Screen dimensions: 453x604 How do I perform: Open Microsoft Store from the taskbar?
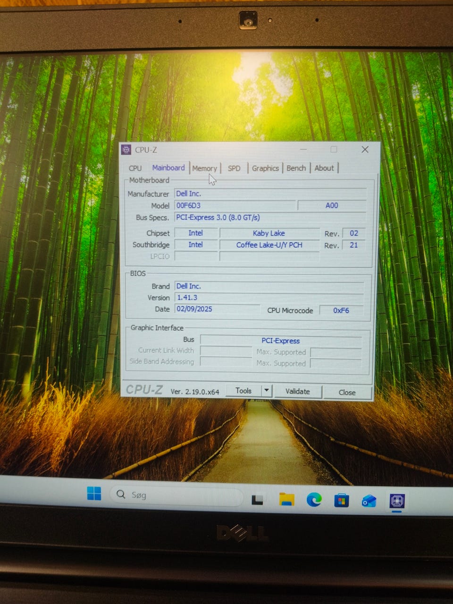click(x=341, y=500)
